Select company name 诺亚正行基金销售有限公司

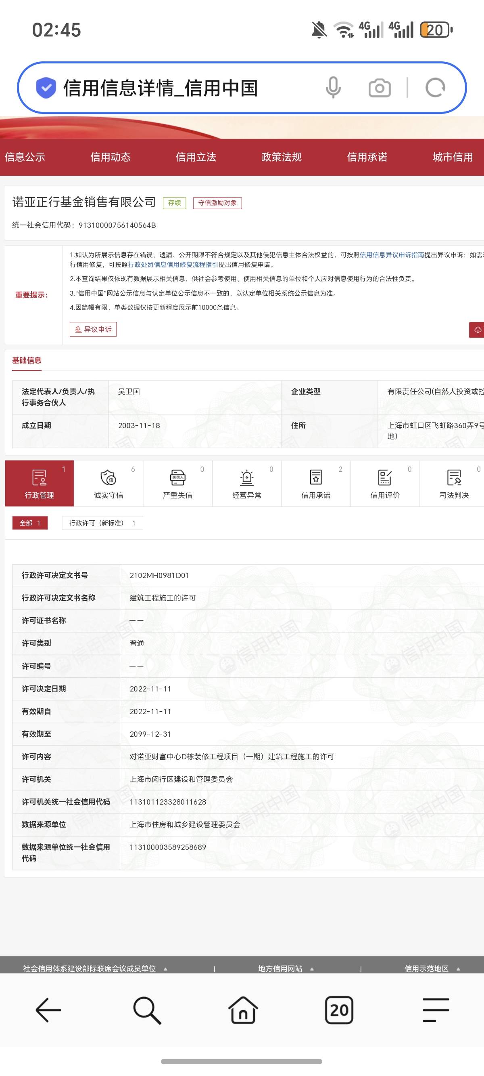[84, 202]
